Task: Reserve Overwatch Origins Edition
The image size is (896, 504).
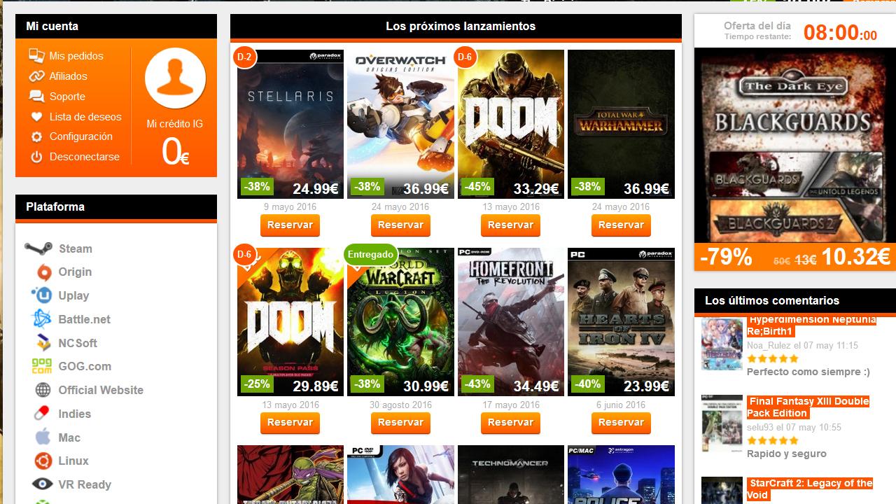Action: click(x=400, y=225)
